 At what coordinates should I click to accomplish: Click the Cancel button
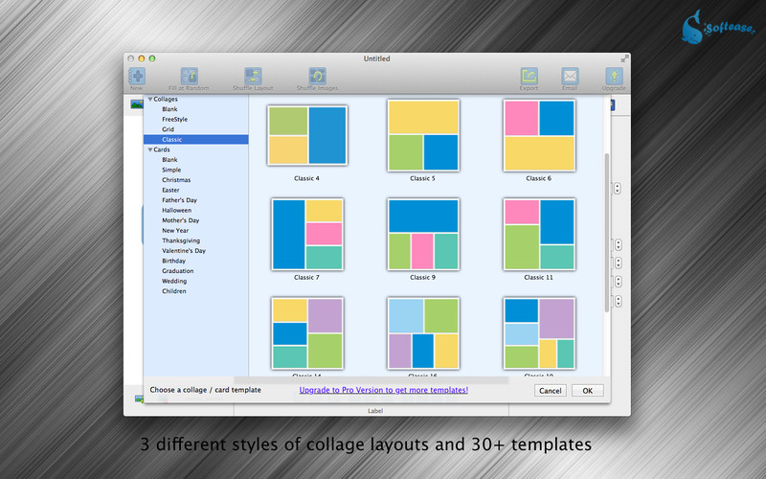(550, 391)
